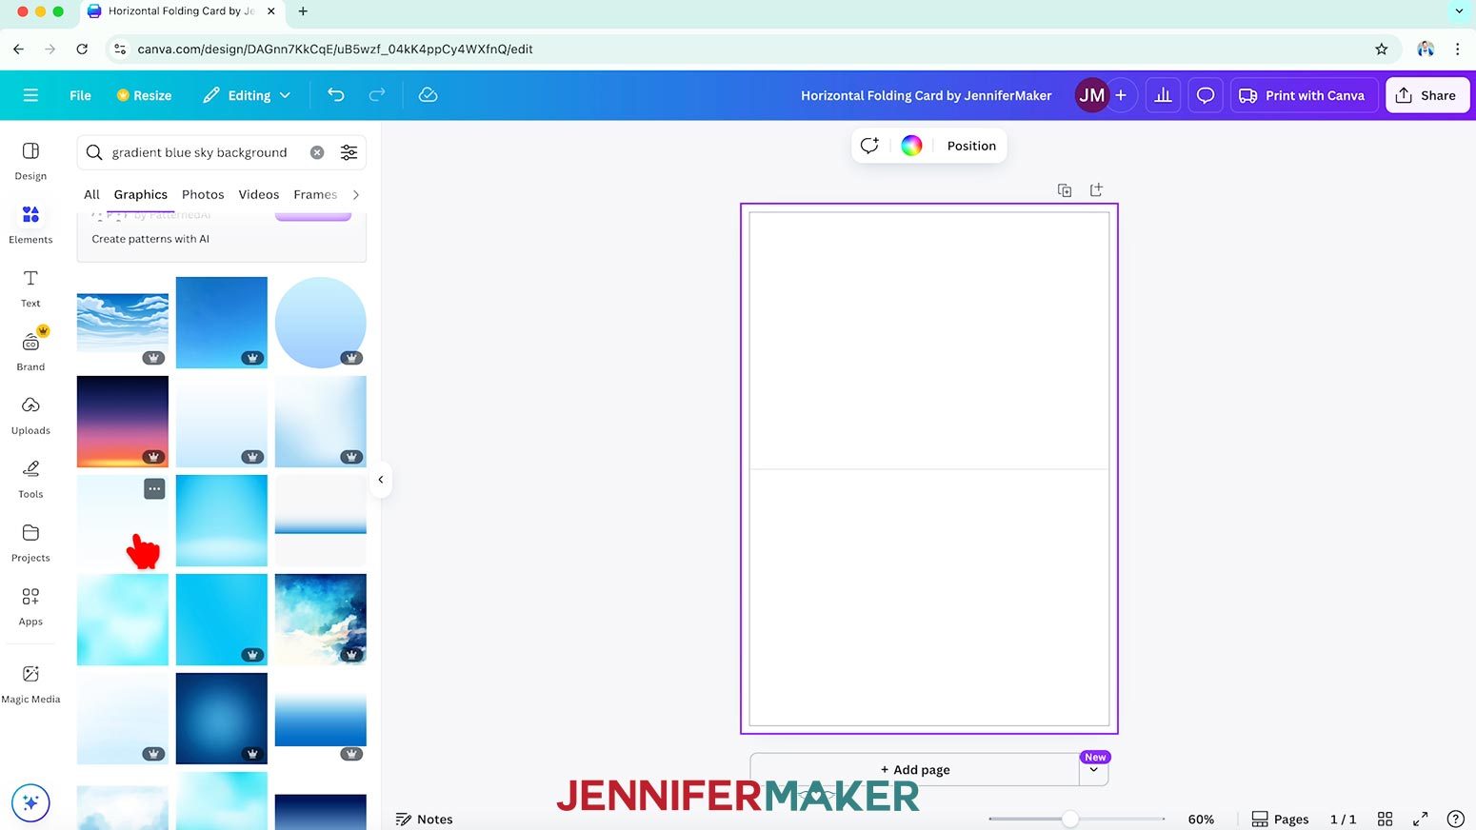The height and width of the screenshot is (830, 1476).
Task: Click the Resize button
Action: (x=144, y=95)
